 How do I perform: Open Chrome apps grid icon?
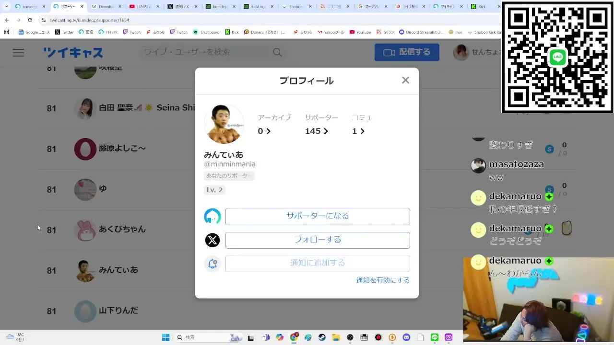[6, 32]
